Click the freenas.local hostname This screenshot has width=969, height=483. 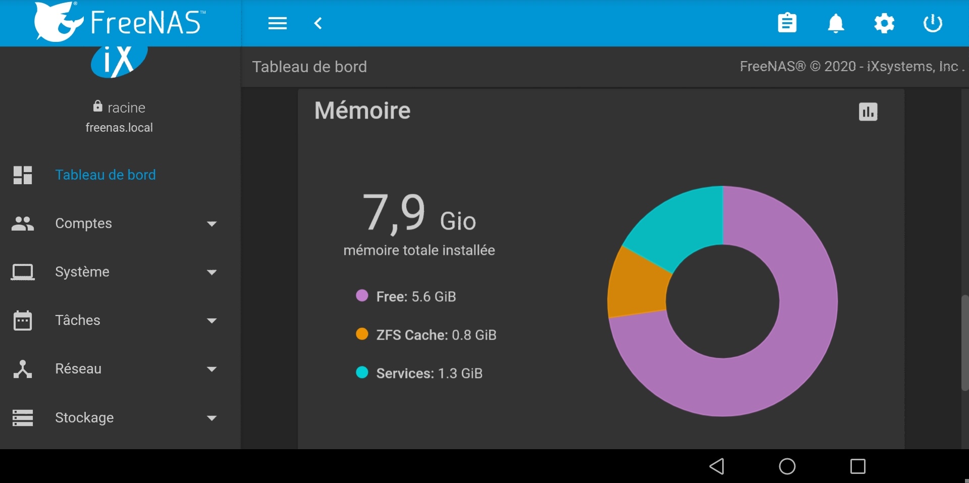coord(119,128)
